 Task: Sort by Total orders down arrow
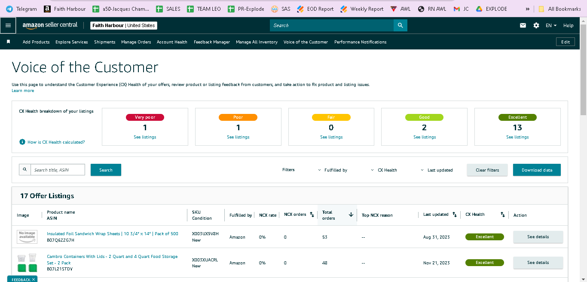[351, 215]
